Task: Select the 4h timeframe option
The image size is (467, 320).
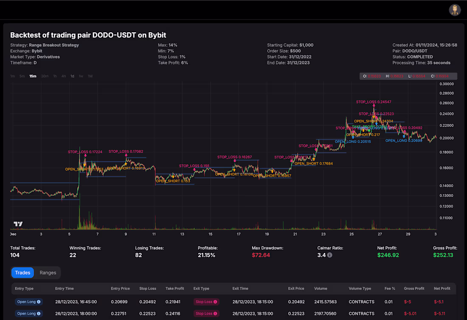Action: (63, 76)
